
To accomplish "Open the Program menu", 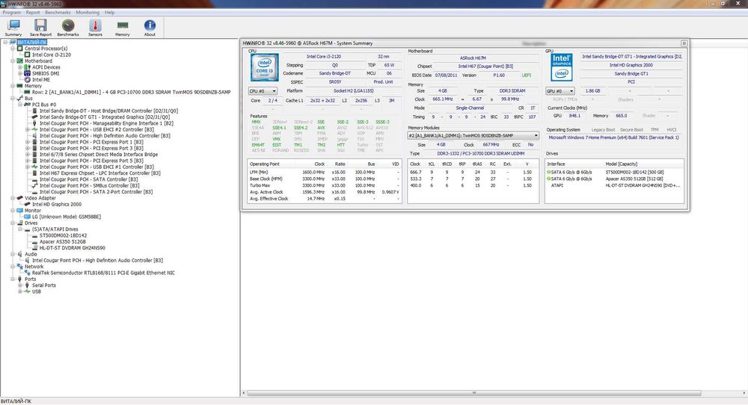I will click(x=11, y=13).
